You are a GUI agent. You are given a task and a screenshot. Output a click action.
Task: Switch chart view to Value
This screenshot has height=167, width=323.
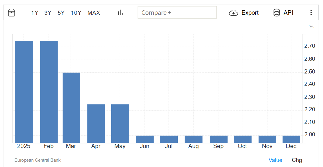(275, 160)
